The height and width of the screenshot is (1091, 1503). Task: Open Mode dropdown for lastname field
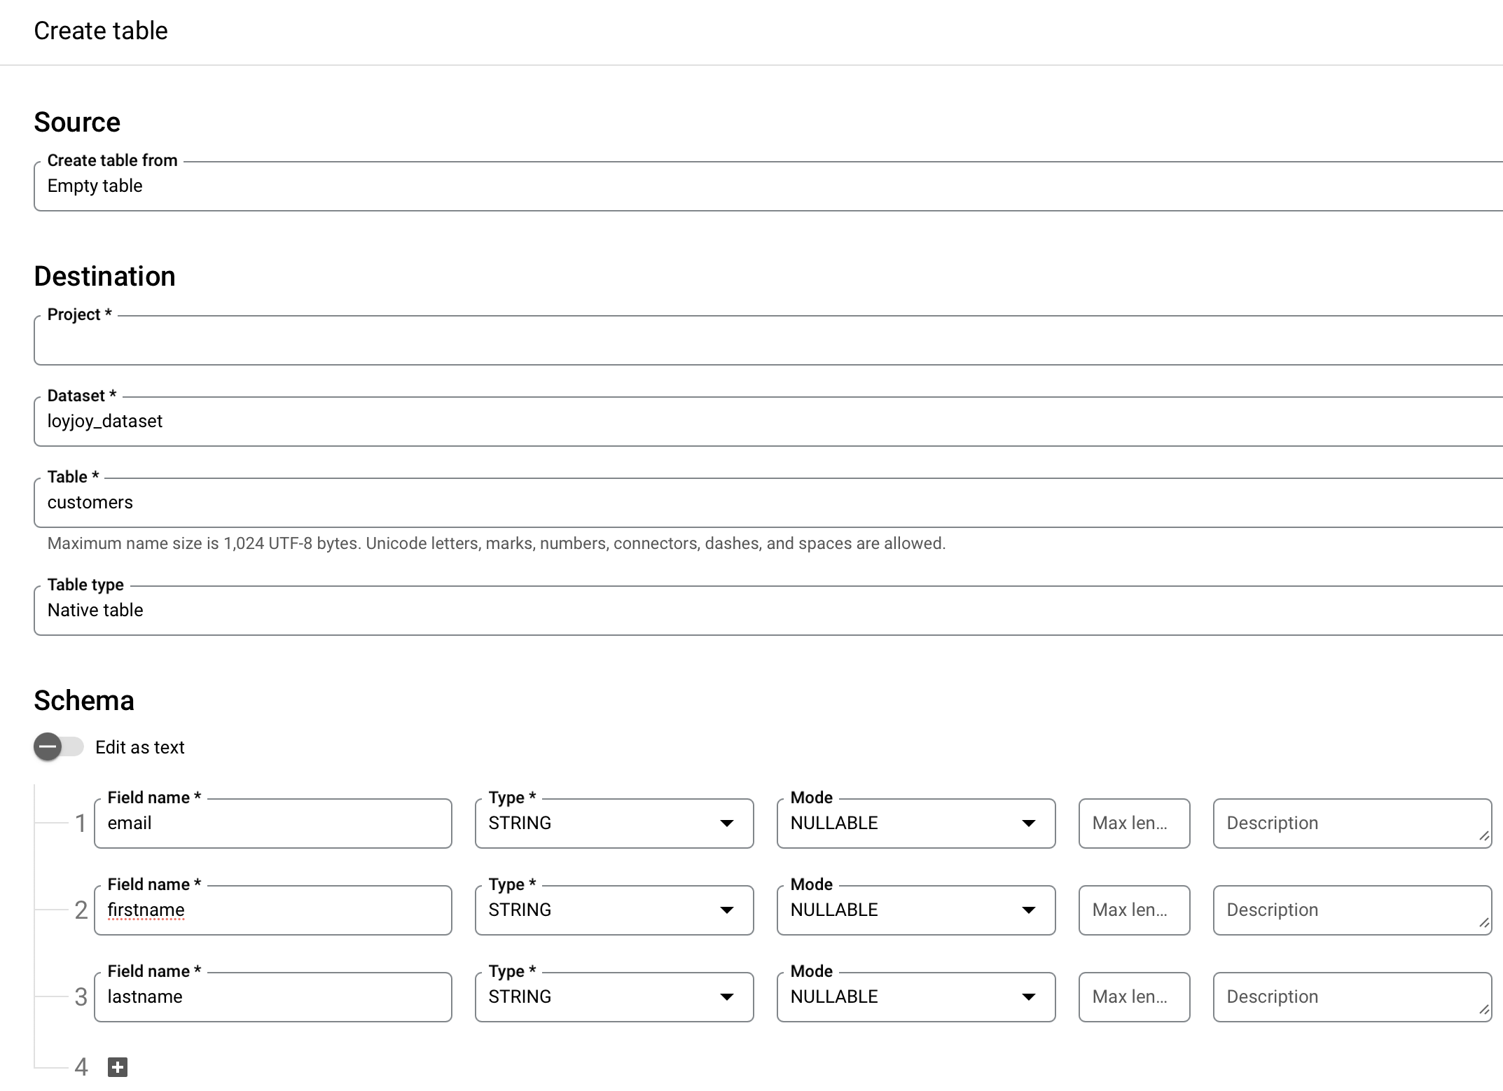click(915, 997)
